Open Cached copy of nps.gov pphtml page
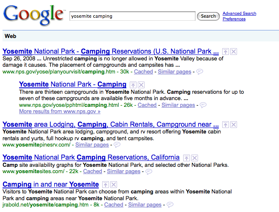Viewport: 279px width, 212px height. (x=147, y=105)
